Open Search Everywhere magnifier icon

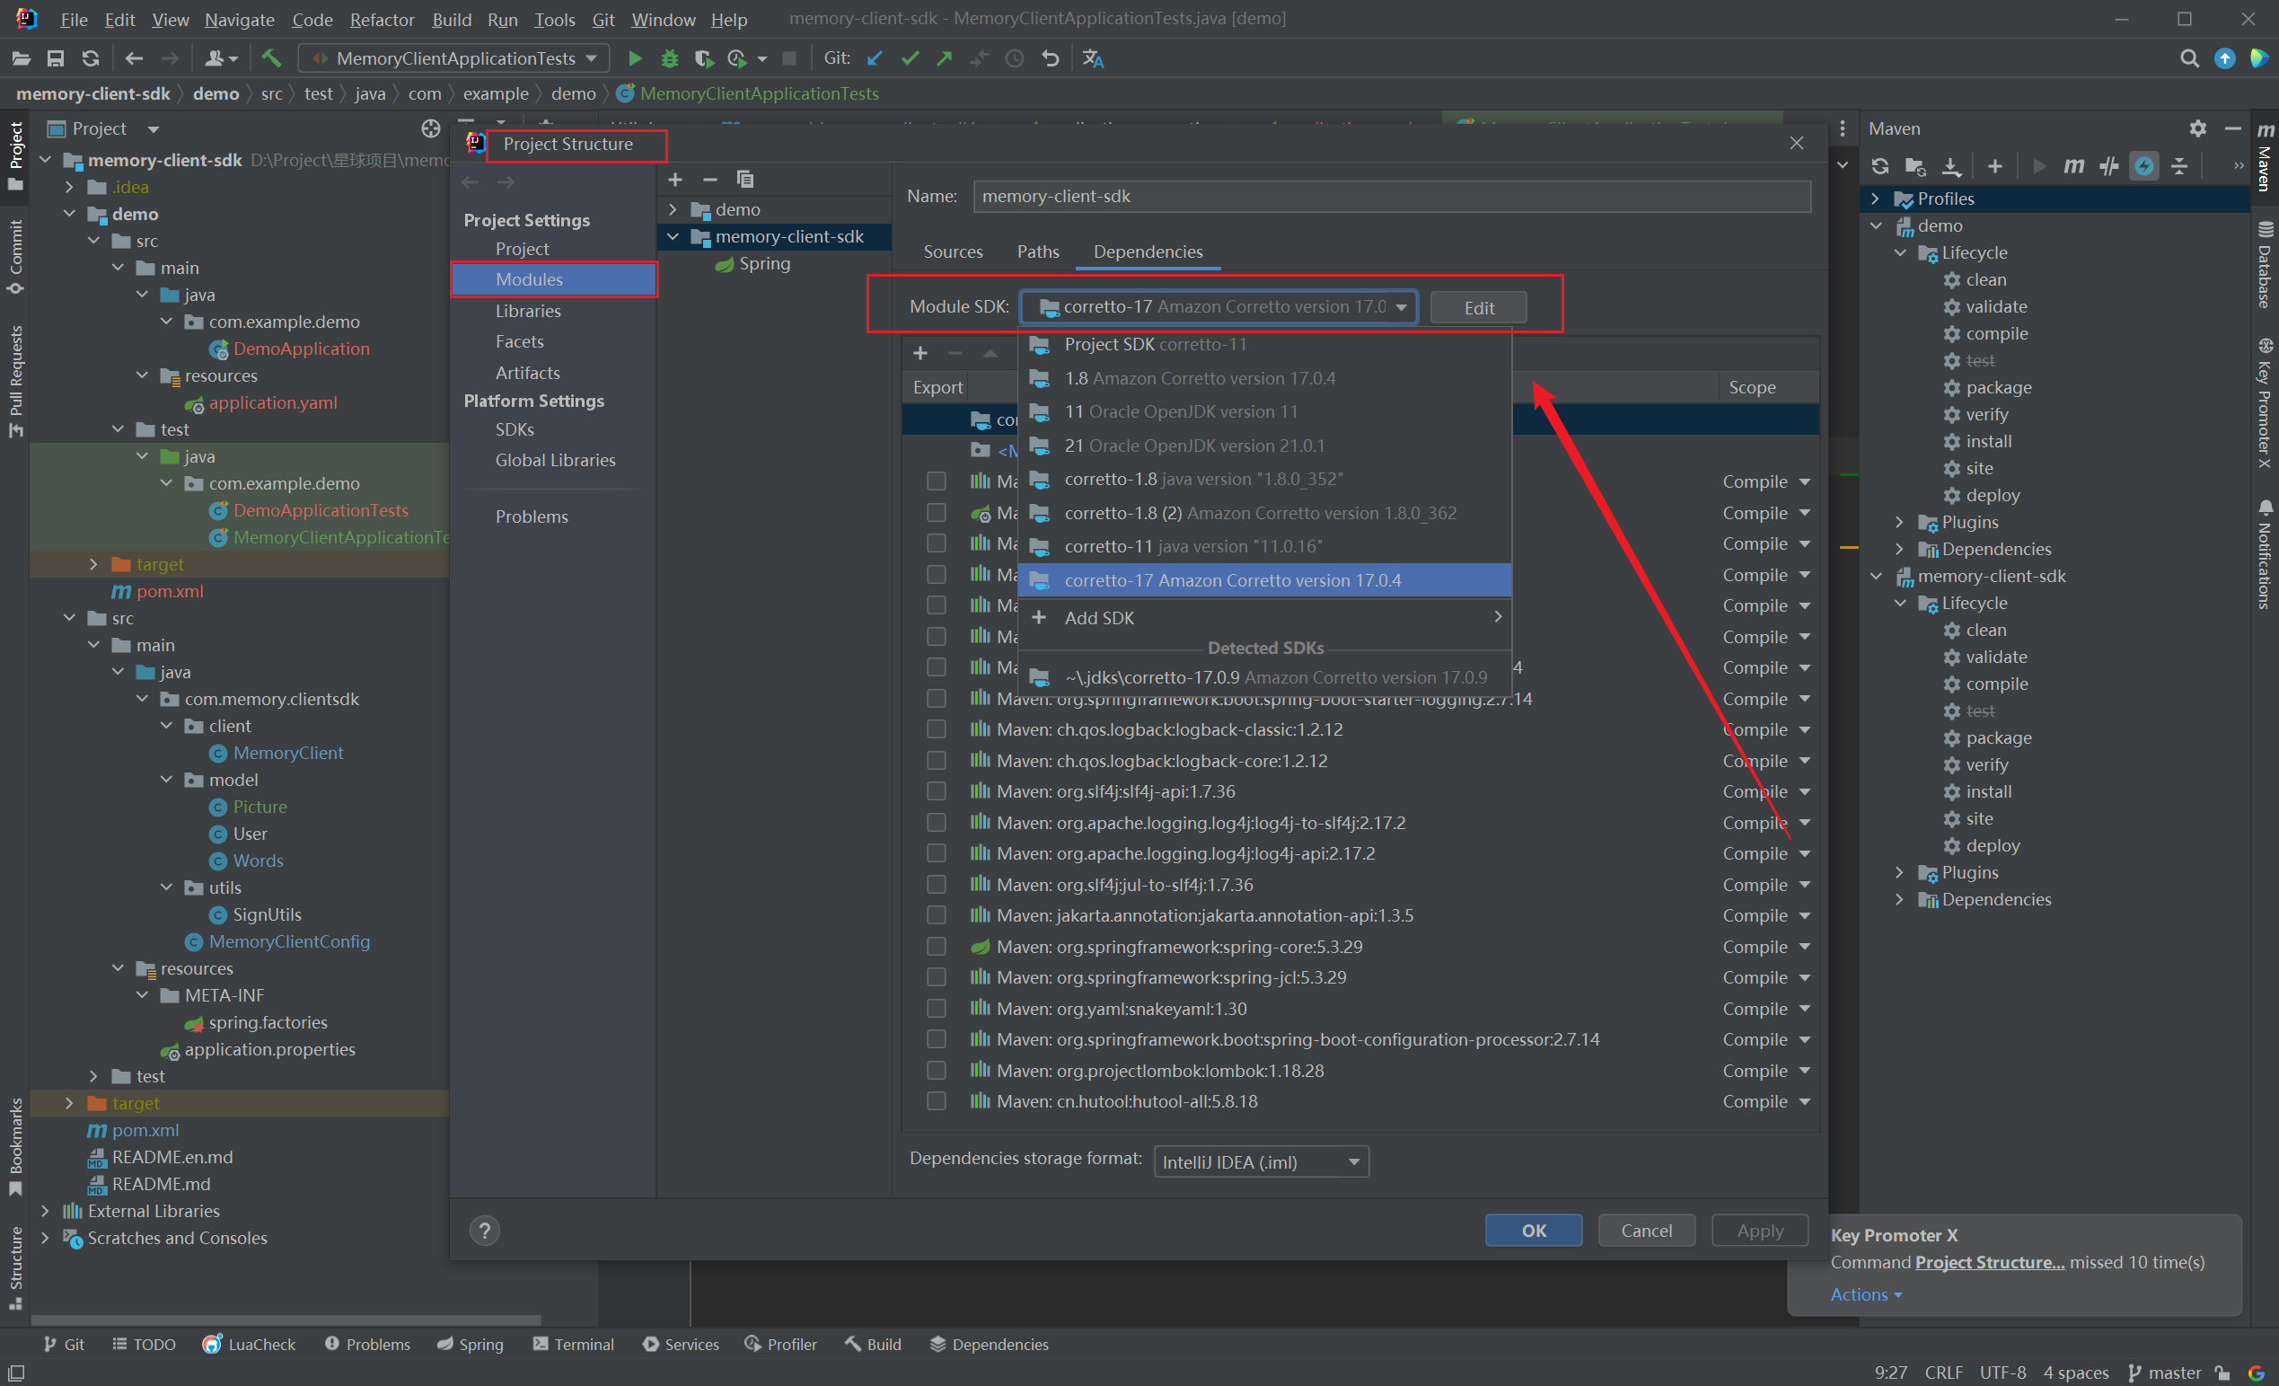click(2189, 58)
